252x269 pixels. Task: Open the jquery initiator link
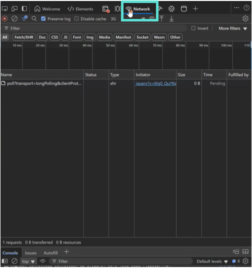click(x=155, y=83)
